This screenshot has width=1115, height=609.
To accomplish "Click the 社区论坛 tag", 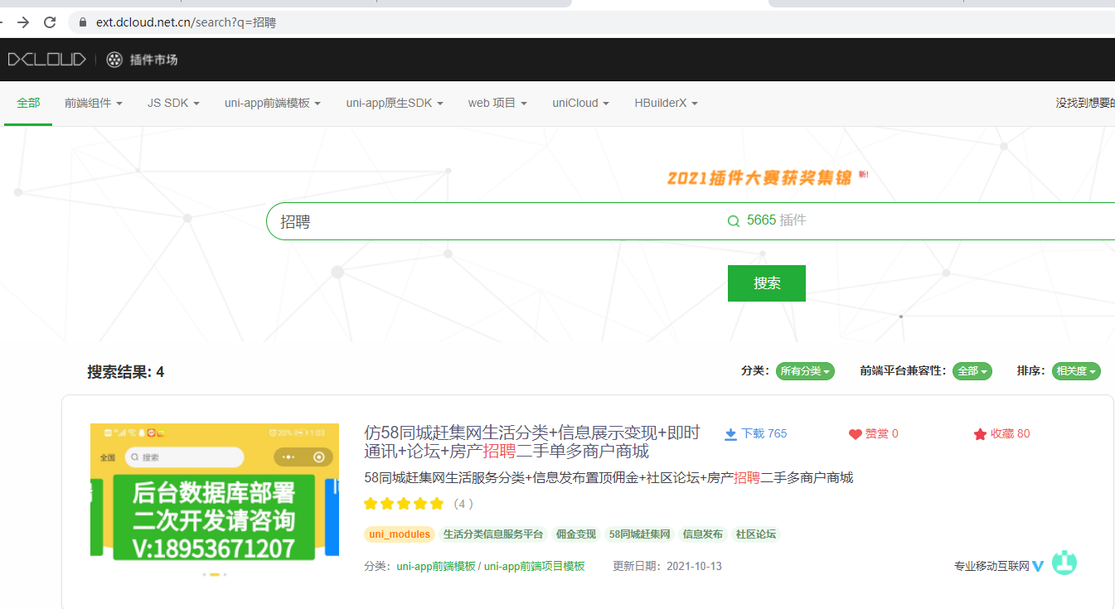I will [756, 534].
